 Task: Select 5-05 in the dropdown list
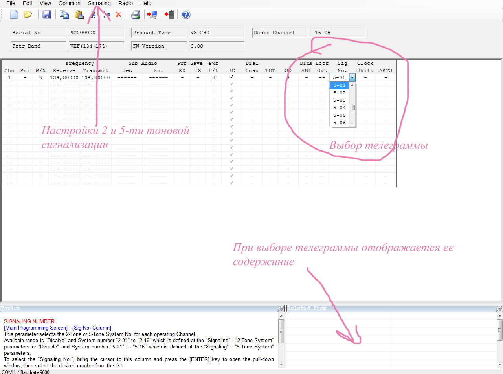click(x=340, y=115)
